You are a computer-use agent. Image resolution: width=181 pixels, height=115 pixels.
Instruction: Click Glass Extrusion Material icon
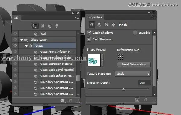(x=36, y=64)
